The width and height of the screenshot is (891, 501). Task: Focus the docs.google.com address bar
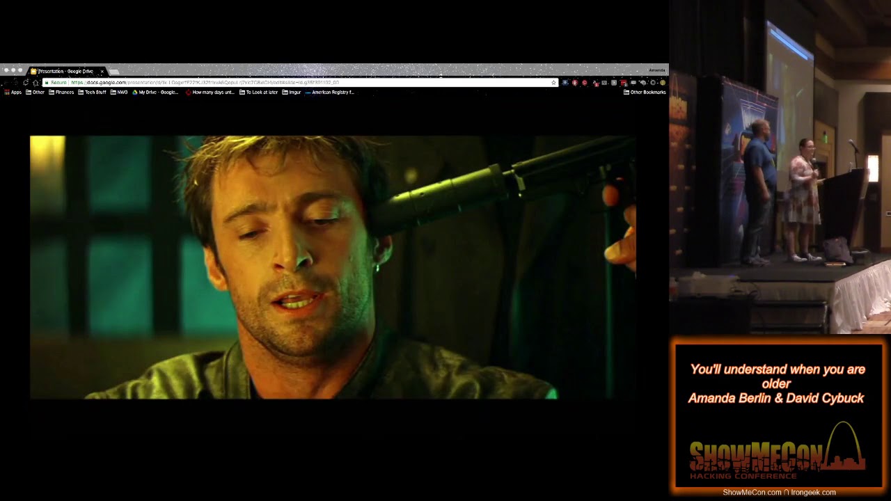coord(301,82)
